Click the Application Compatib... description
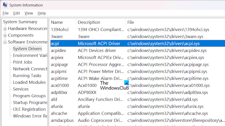 tap(101, 113)
